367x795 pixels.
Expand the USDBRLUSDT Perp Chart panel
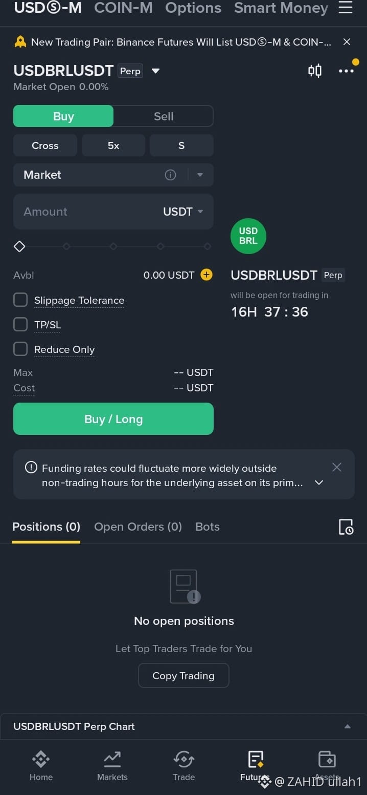(x=184, y=726)
